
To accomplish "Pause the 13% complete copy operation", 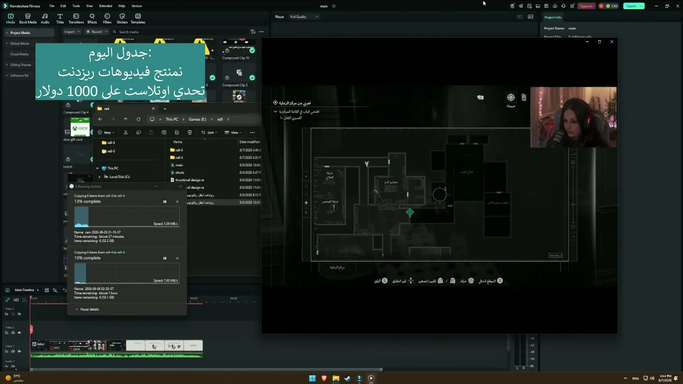I will point(165,202).
